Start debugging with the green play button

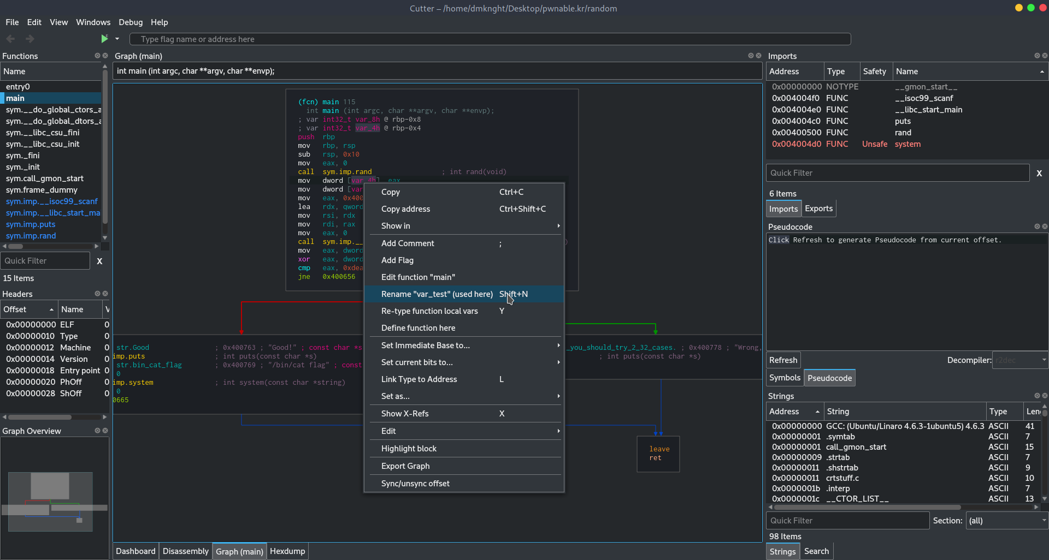click(104, 39)
